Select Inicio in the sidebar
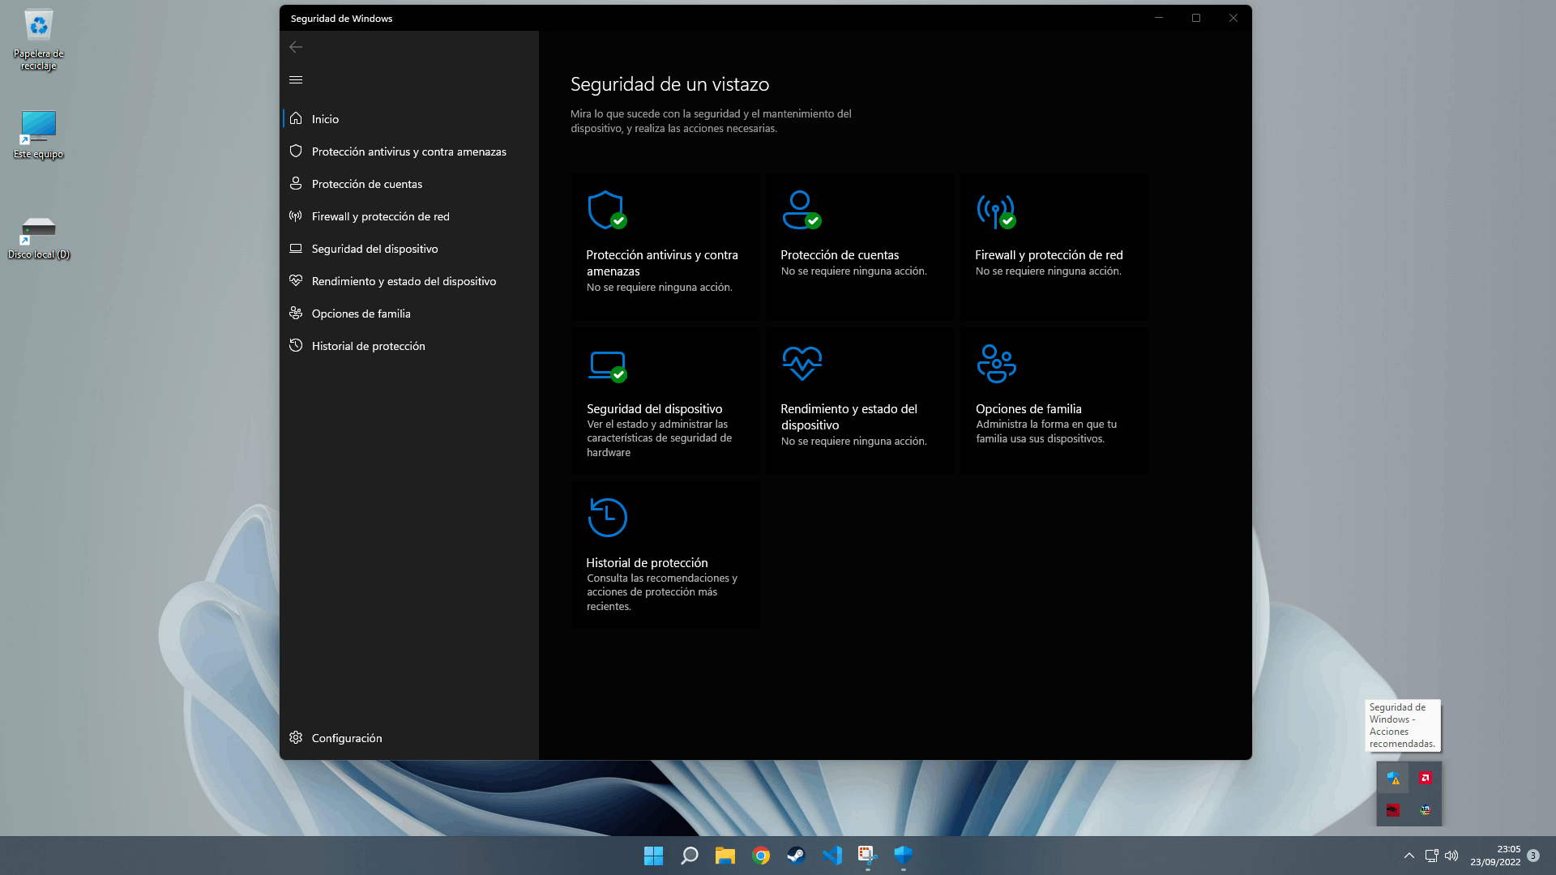 point(325,119)
